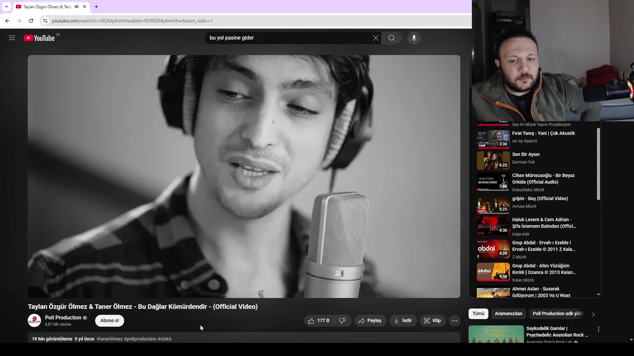This screenshot has height=356, width=634.
Task: Select the Aramanızdan filter chip
Action: [x=508, y=313]
